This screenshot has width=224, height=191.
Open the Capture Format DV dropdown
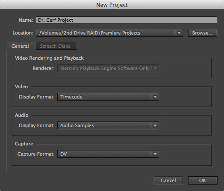108,154
